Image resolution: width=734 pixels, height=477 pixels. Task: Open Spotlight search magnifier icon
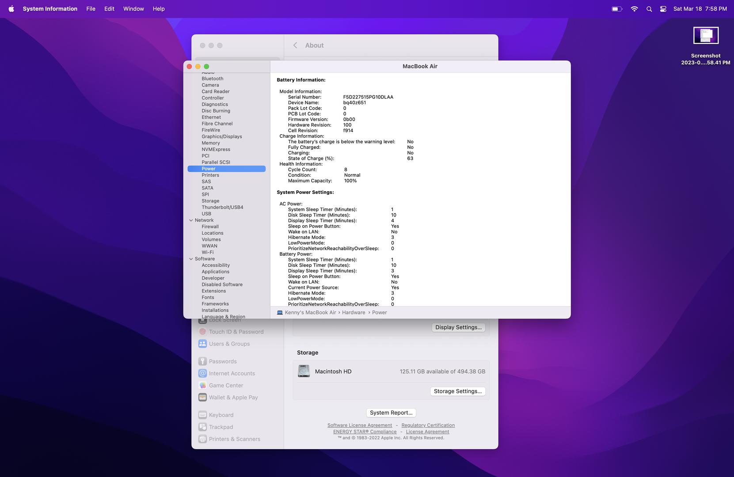pos(649,9)
